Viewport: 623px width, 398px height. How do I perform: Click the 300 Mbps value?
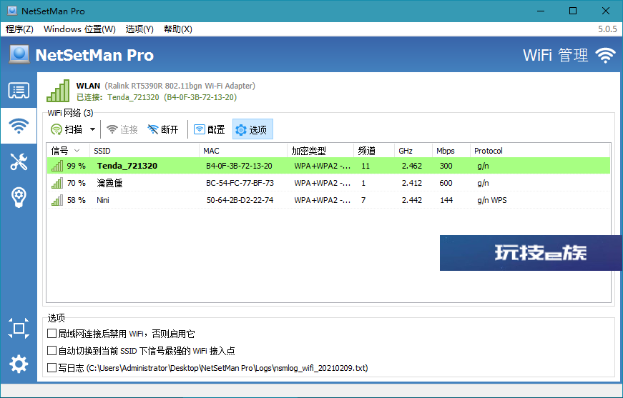[446, 166]
